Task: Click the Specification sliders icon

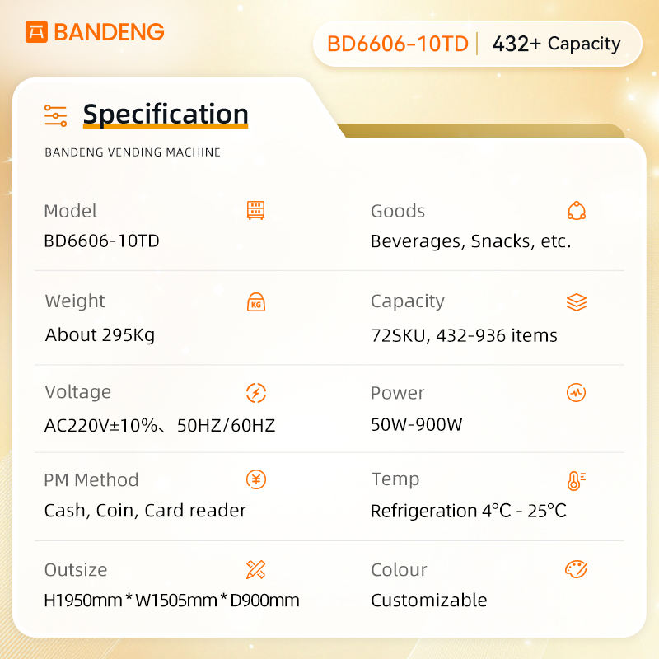Action: (55, 115)
